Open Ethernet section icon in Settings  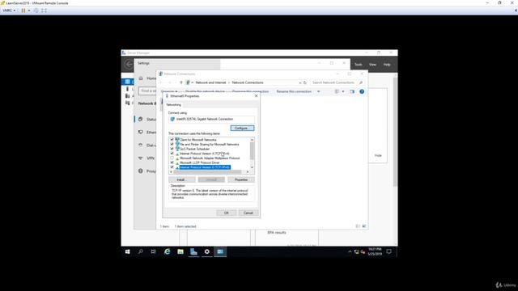tap(140, 132)
